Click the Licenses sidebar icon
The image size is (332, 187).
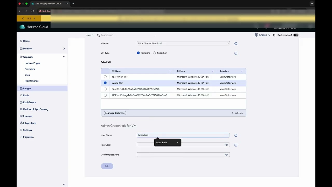[21, 116]
